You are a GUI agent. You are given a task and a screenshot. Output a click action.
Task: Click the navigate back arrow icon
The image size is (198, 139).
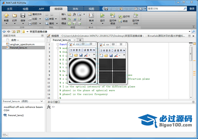pos(4,31)
